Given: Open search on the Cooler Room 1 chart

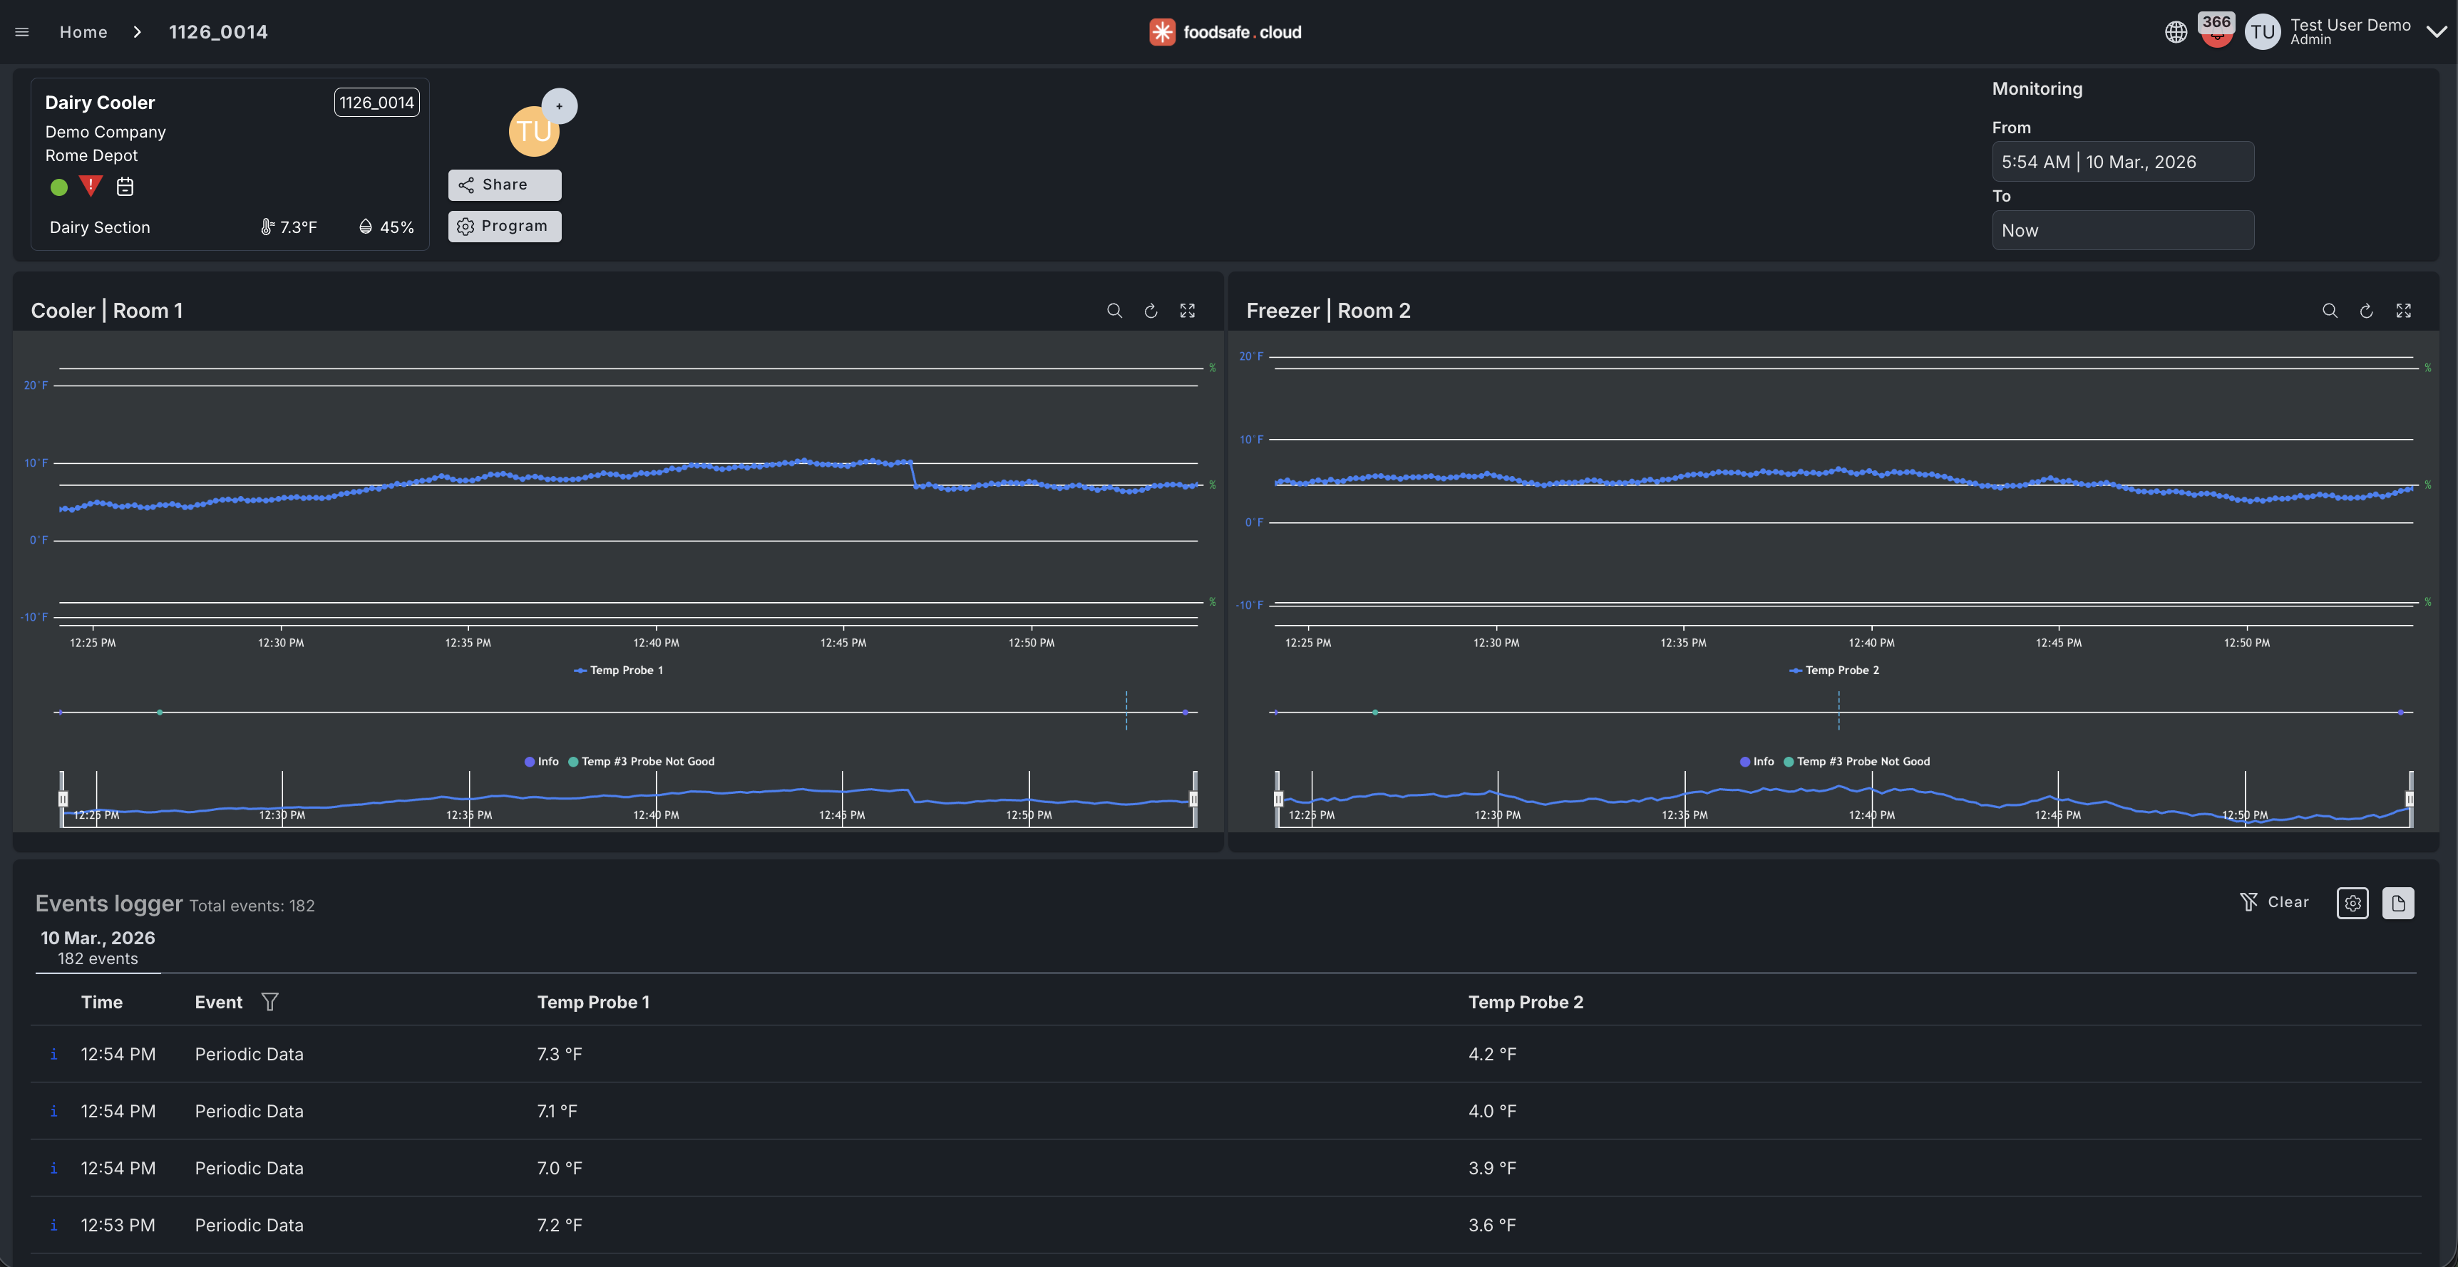Looking at the screenshot, I should click(1114, 310).
